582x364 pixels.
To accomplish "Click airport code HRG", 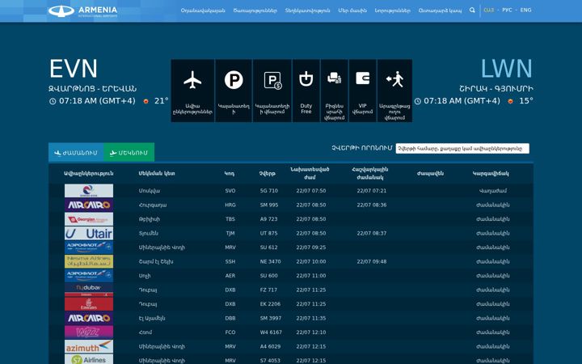I will pos(230,205).
